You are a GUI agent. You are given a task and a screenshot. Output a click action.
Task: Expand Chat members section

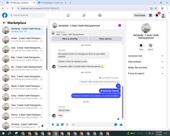[x=146, y=62]
